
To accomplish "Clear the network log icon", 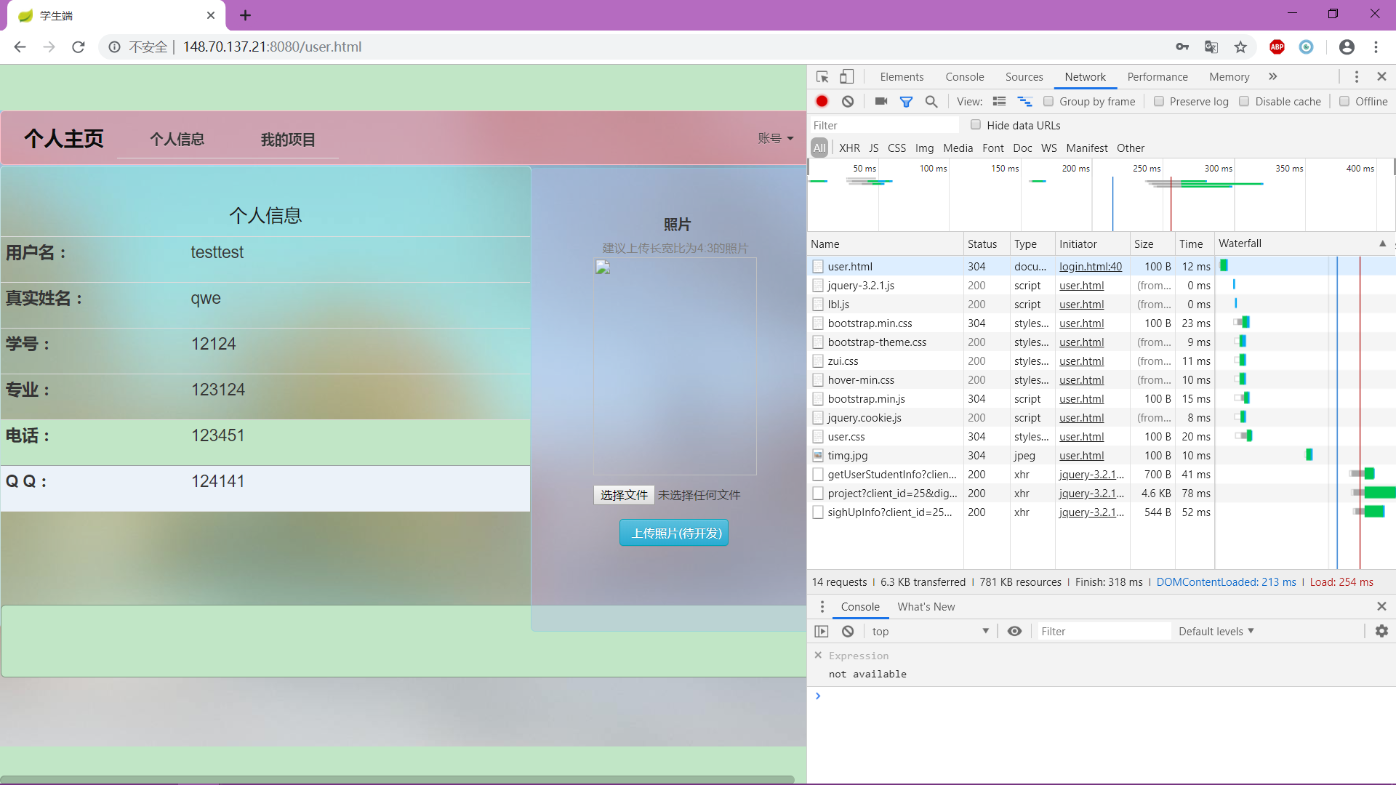I will point(848,102).
